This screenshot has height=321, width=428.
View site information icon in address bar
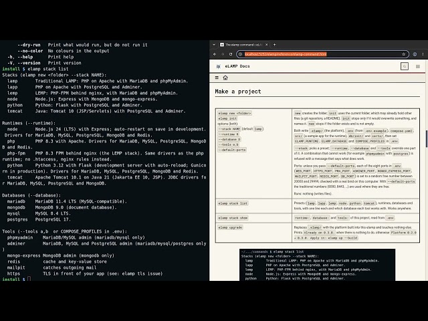(x=241, y=54)
